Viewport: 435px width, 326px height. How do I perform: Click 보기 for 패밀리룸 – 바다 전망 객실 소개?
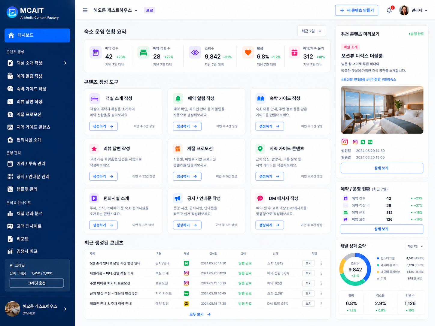[x=309, y=273]
